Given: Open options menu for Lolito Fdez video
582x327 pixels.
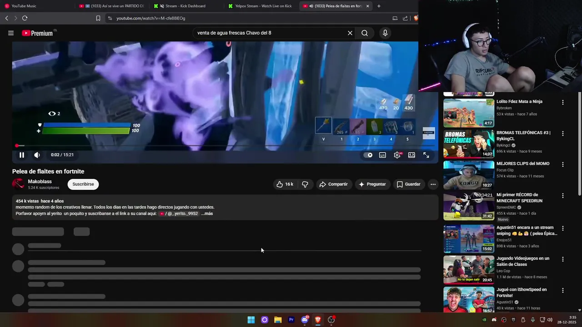Looking at the screenshot, I should point(563,103).
